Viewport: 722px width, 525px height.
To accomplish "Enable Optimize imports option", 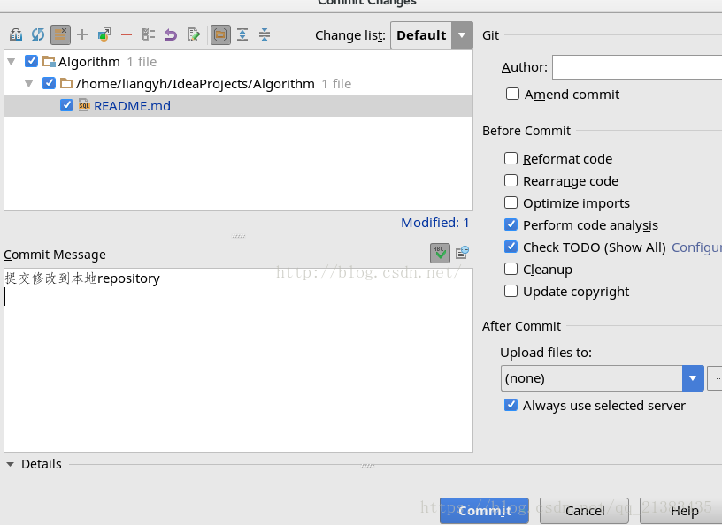I will (511, 202).
